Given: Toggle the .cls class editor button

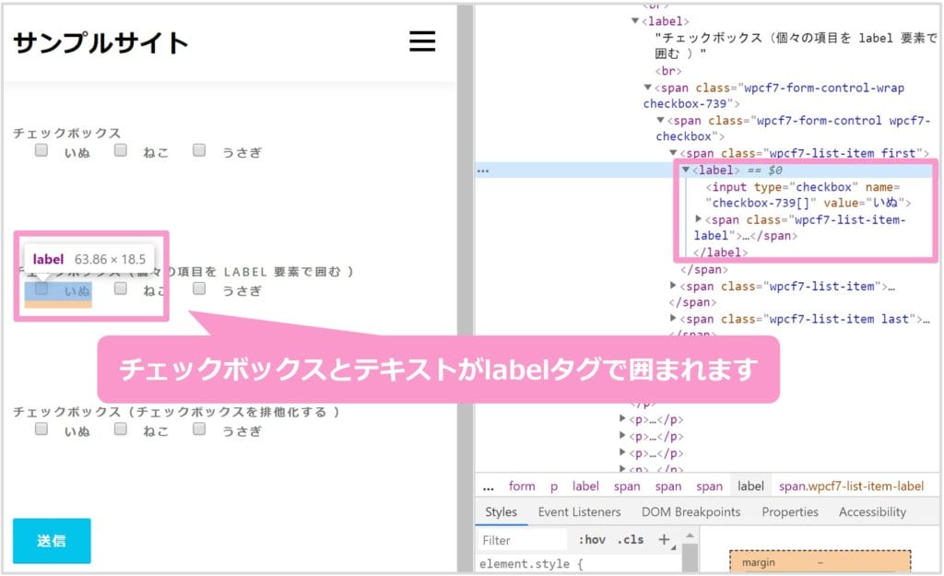Looking at the screenshot, I should pyautogui.click(x=631, y=540).
